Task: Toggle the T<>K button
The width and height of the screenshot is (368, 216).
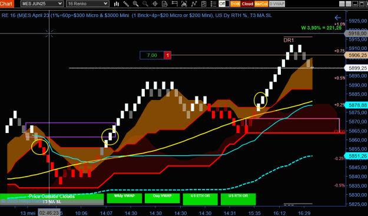Action: coord(236,4)
